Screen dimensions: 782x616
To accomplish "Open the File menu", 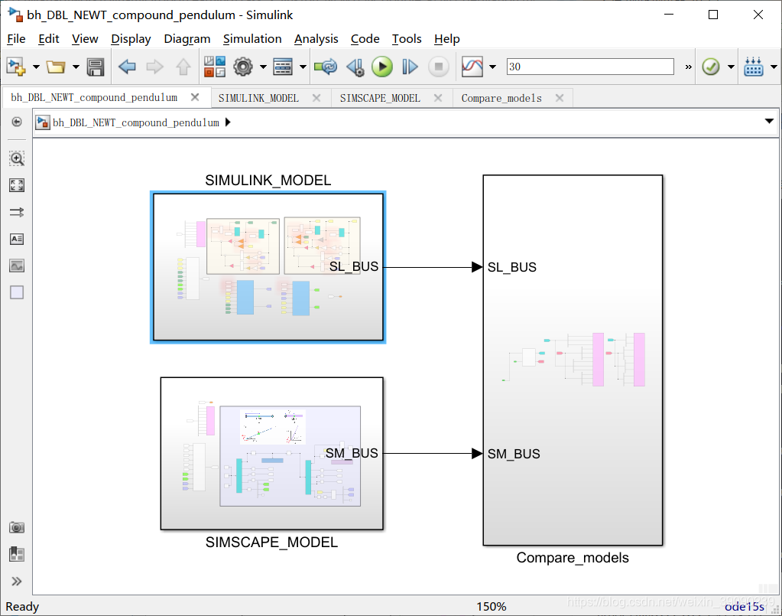I will click(16, 39).
